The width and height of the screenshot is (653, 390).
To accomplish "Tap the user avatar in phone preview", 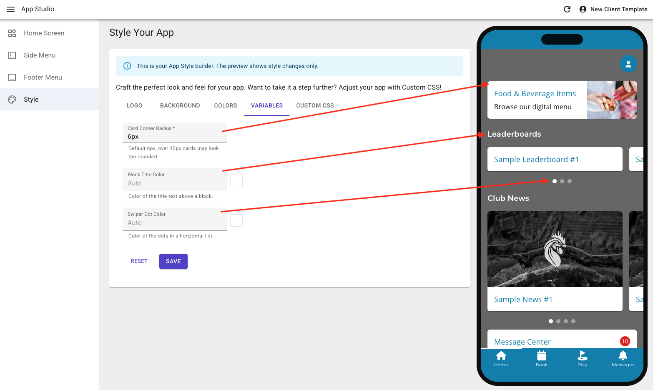I will (628, 64).
